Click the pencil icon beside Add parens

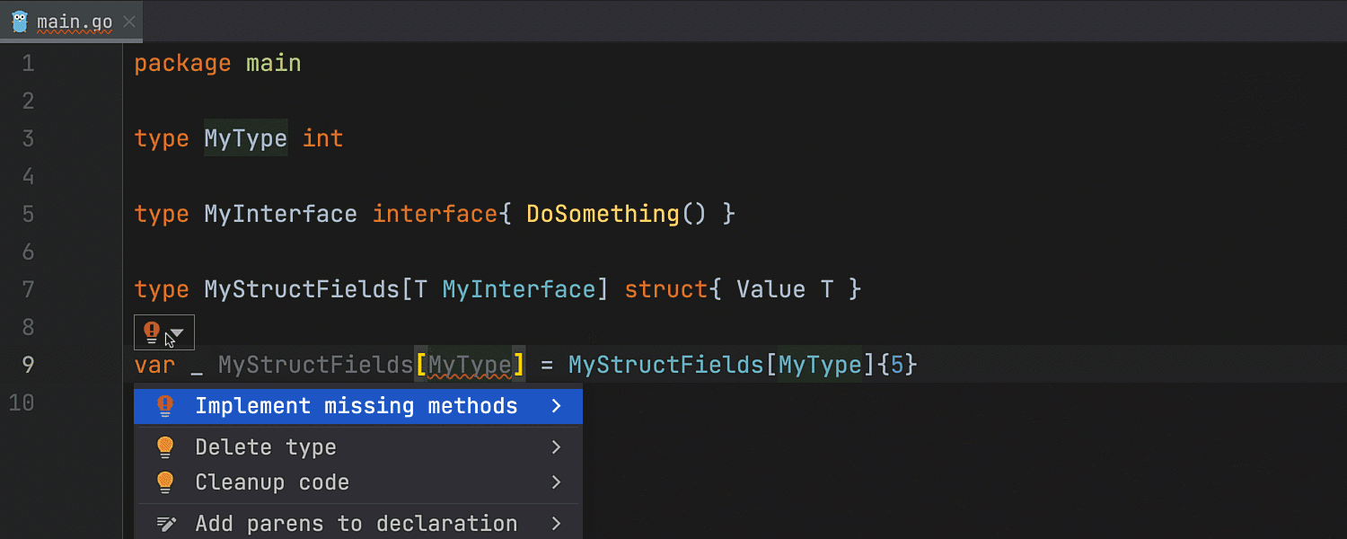(165, 524)
